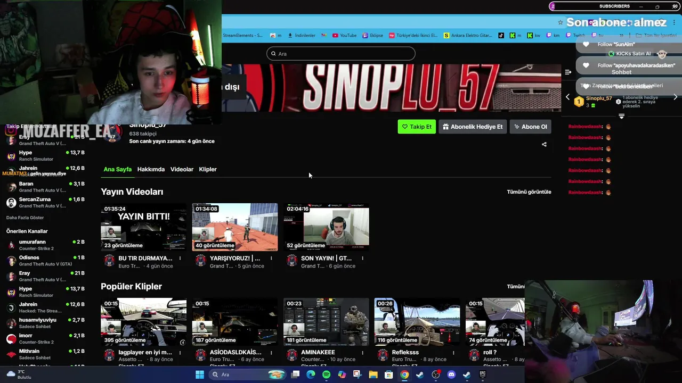Open the StreamElements bookmark
Viewport: 682px width, 383px height.
[x=242, y=36]
